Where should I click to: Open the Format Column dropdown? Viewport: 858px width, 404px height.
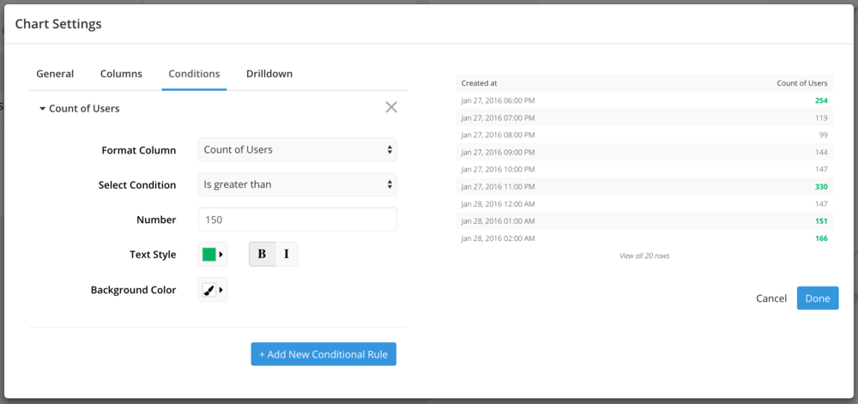point(297,150)
